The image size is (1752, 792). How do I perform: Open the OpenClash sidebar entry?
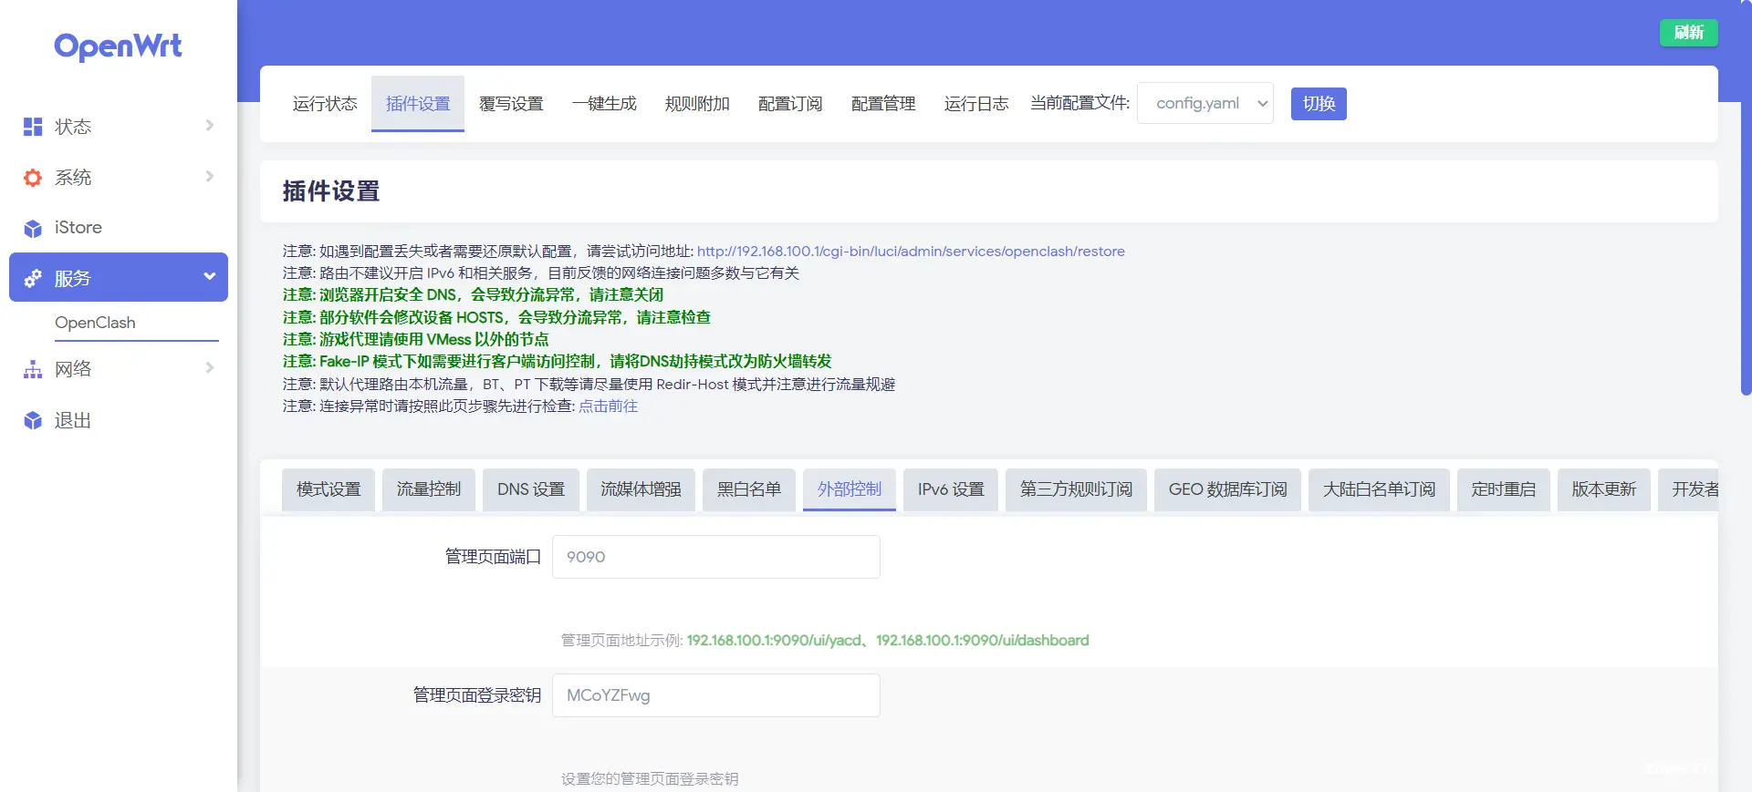[x=95, y=323]
